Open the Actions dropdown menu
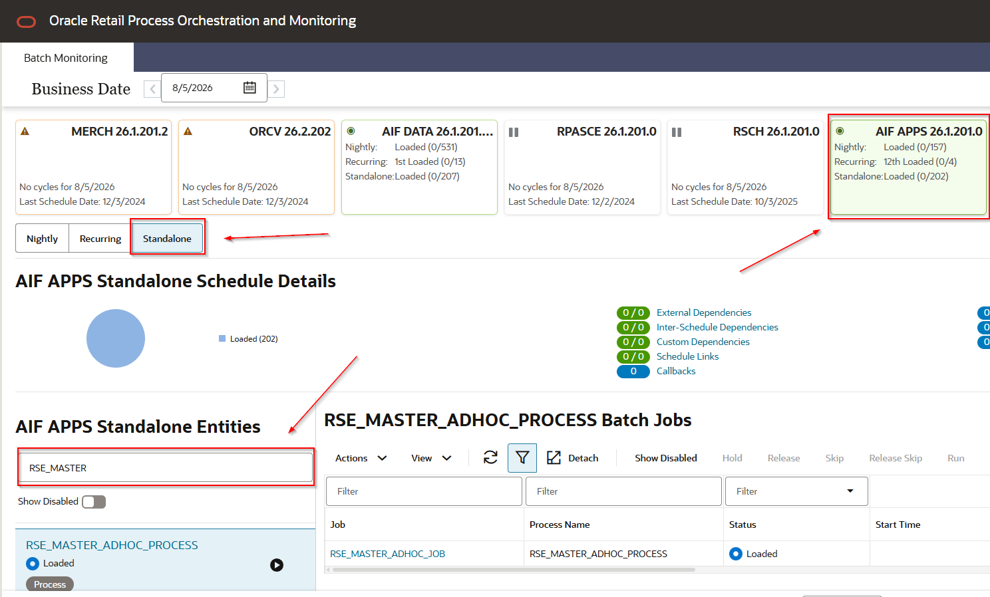This screenshot has height=597, width=990. click(361, 458)
